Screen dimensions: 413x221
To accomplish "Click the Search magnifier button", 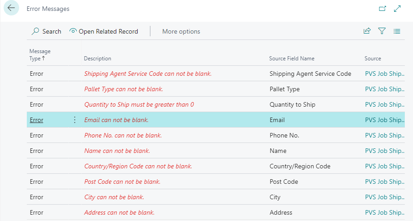I will [46, 31].
